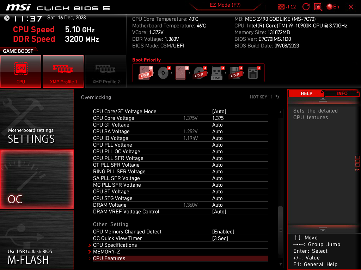Image resolution: width=361 pixels, height=270 pixels.
Task: Toggle the CPU Game Boost button
Action: coord(21,71)
